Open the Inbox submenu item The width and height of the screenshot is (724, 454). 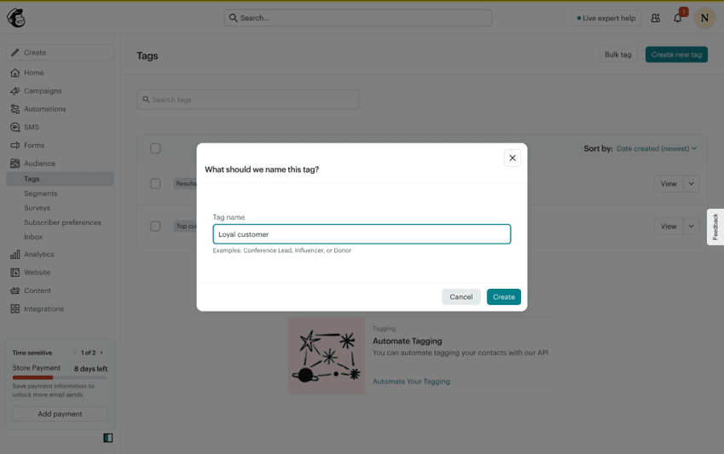[33, 237]
